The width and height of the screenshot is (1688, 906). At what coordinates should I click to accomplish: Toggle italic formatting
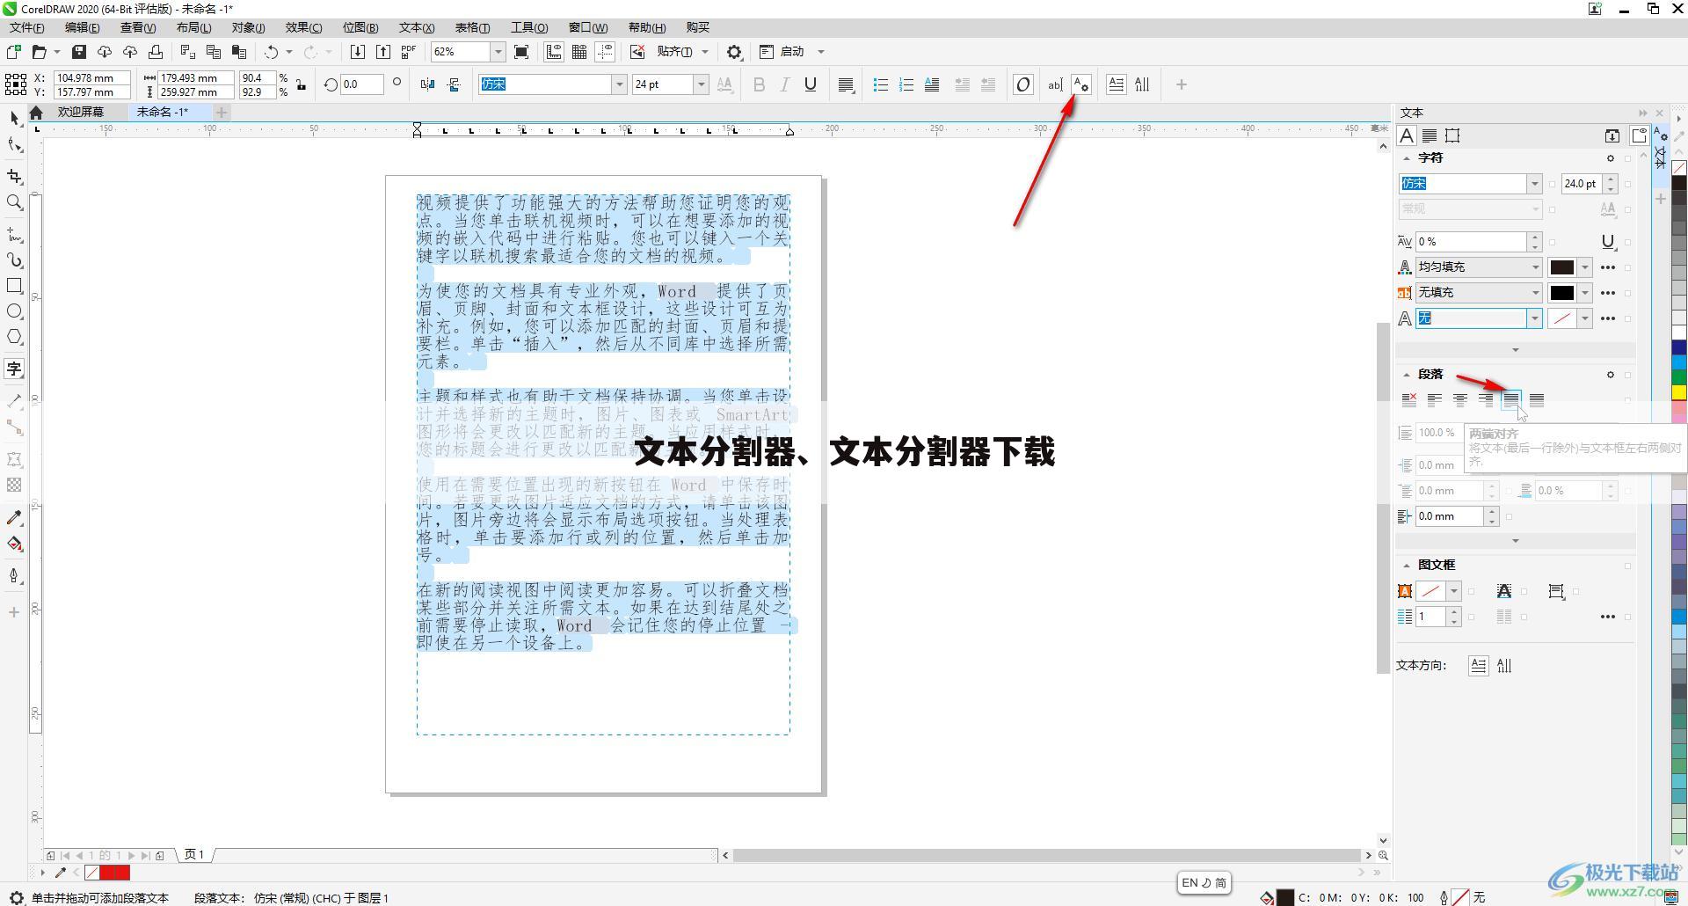pos(785,84)
